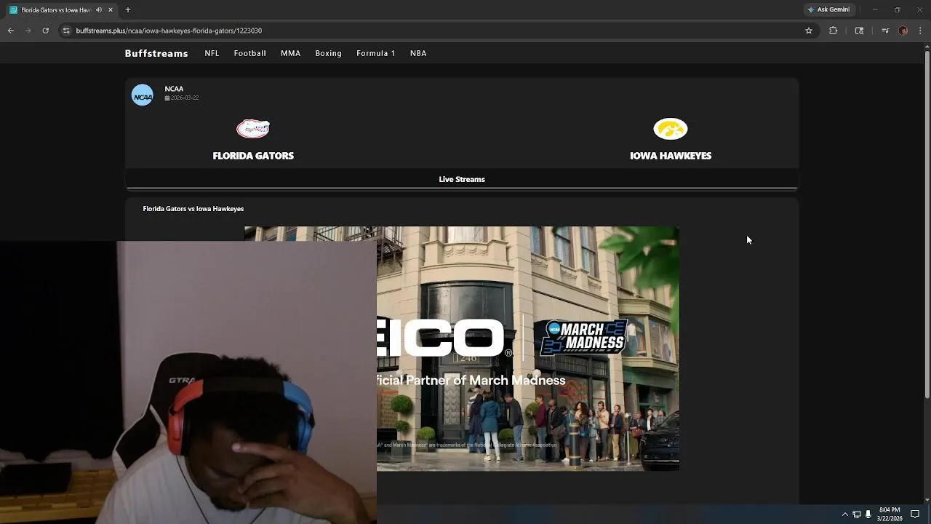Select the Live Streams tab

click(462, 179)
